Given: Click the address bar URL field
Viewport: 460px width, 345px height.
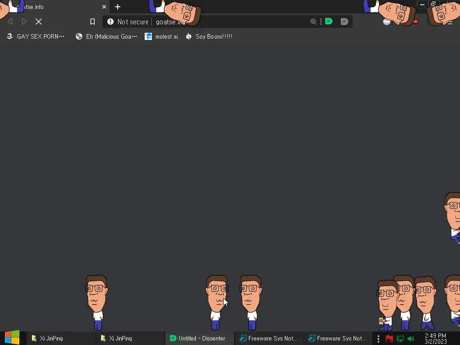Looking at the screenshot, I should 227,22.
